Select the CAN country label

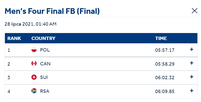pos(45,64)
